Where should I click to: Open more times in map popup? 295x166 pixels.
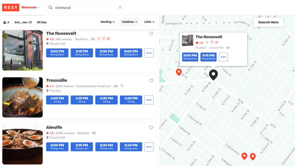coord(223,57)
